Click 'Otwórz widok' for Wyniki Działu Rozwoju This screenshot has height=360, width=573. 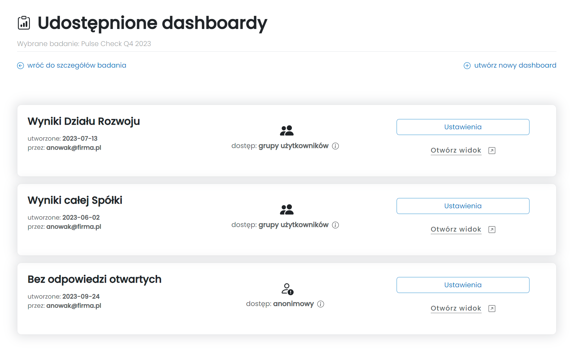(x=456, y=150)
